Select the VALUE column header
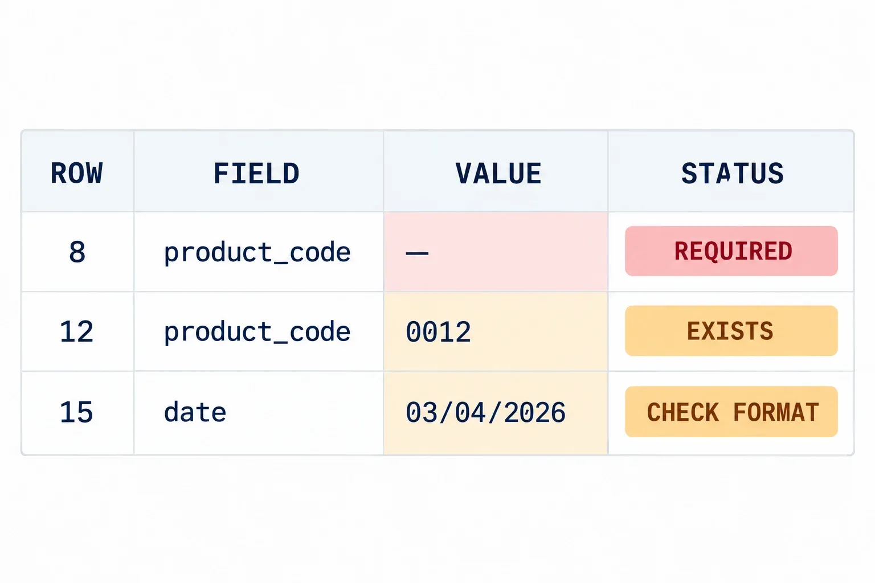 tap(496, 173)
